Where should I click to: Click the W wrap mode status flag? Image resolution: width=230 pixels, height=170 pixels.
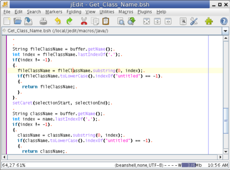(179, 165)
